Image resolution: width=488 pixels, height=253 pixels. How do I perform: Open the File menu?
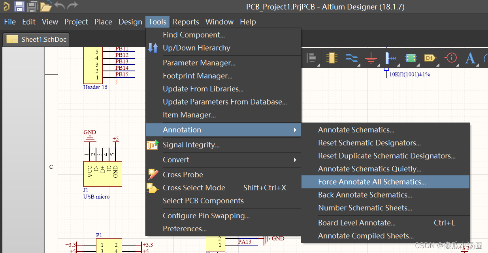pos(10,22)
